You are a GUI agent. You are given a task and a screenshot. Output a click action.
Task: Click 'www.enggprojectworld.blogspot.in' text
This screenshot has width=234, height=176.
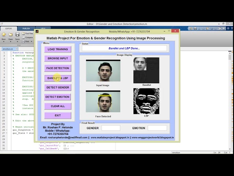tap(153, 137)
